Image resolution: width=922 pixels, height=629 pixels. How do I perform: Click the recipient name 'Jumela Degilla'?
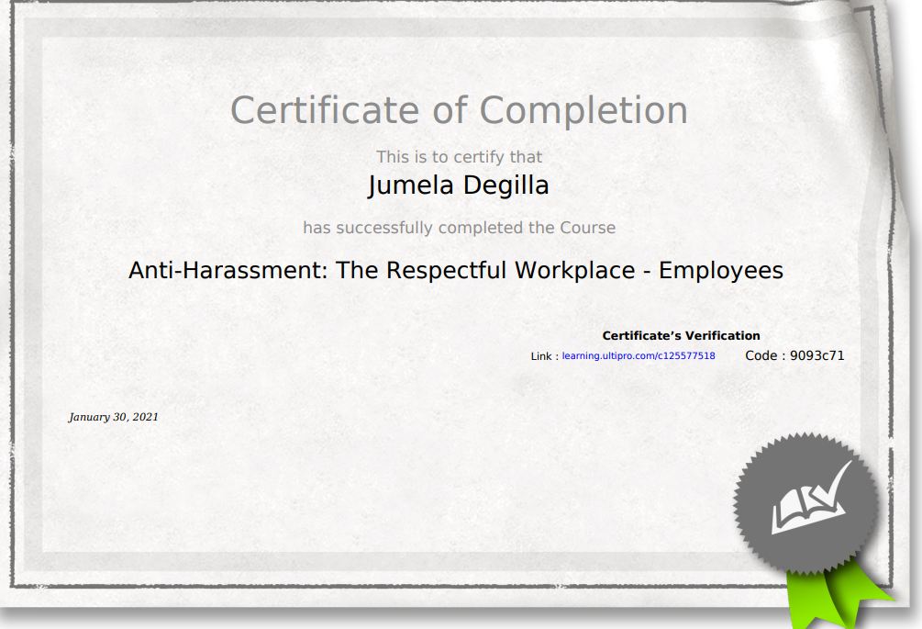(x=459, y=185)
